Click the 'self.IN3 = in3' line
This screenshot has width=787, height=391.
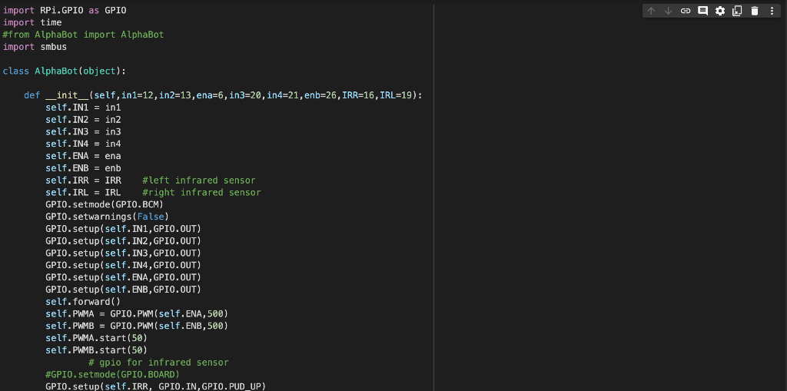coord(83,131)
